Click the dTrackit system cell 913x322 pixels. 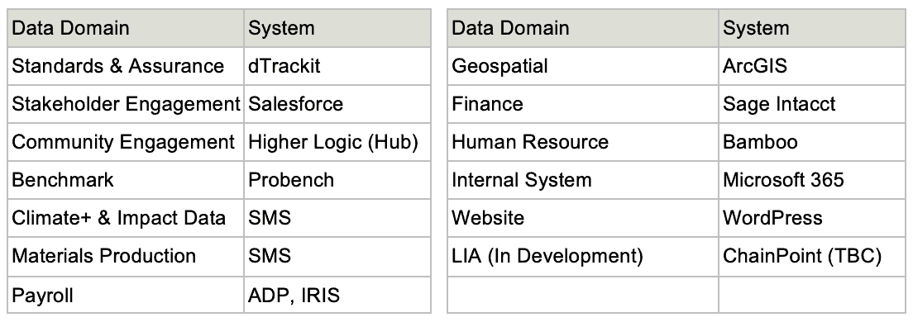[x=337, y=66]
